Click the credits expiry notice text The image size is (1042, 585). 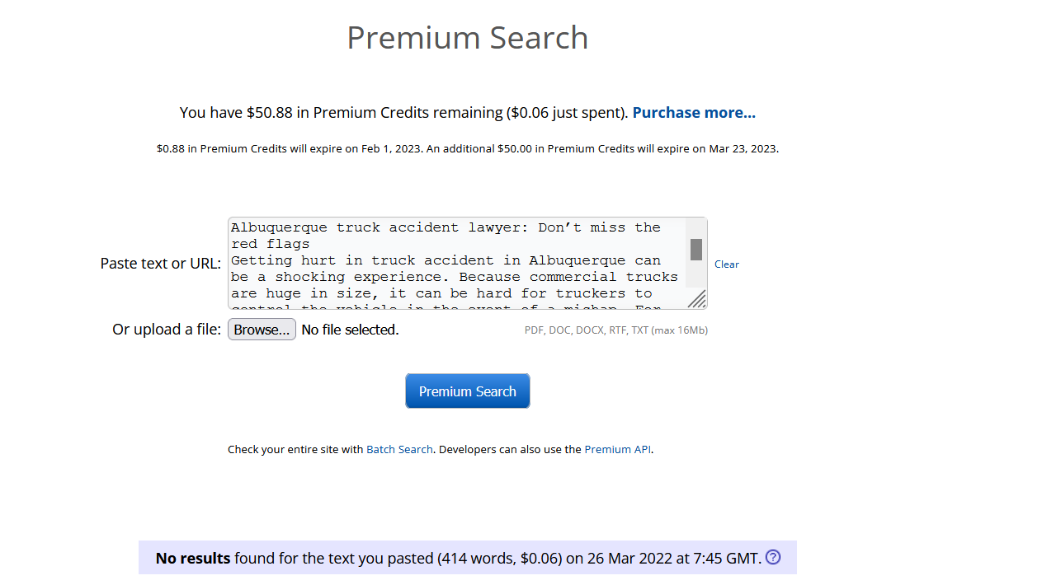tap(467, 149)
